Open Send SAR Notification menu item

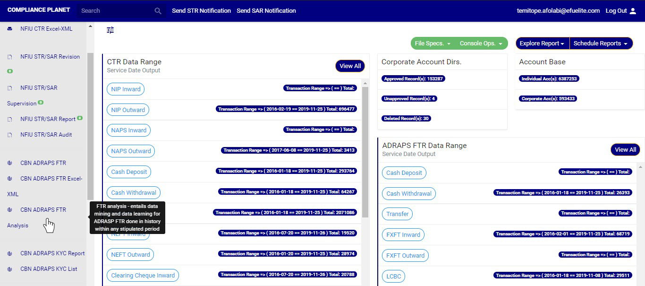tap(266, 11)
